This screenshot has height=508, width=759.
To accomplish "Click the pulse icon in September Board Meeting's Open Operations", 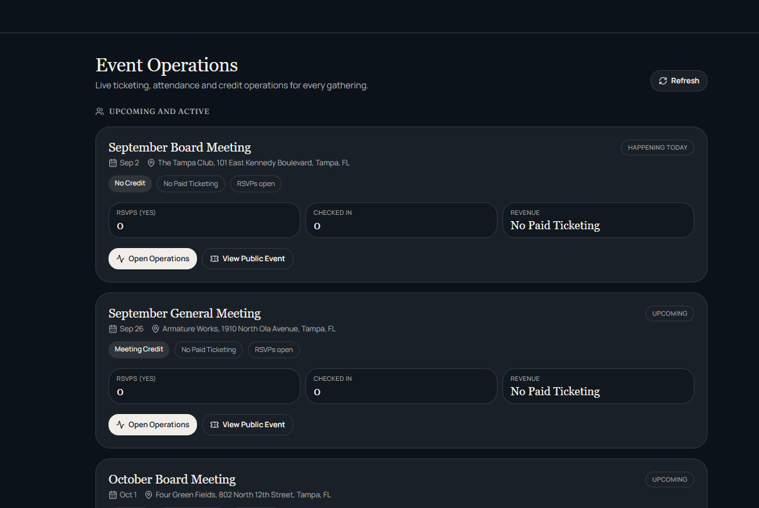I will tap(120, 259).
